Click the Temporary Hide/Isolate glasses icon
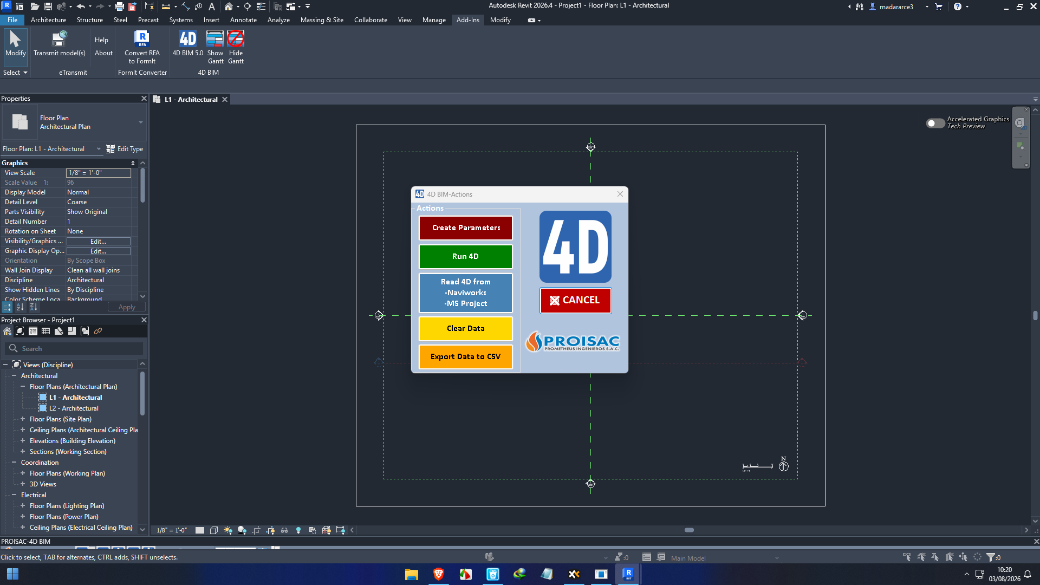This screenshot has width=1040, height=585. 284,530
